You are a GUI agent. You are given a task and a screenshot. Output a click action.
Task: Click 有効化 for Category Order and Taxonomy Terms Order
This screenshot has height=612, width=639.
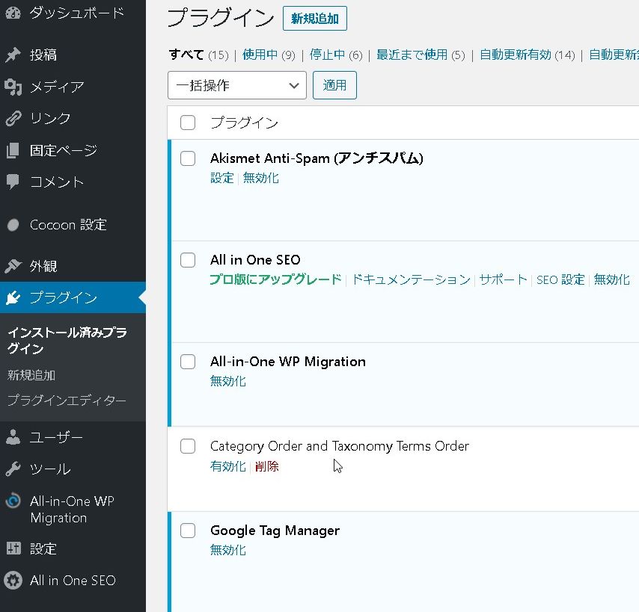(227, 466)
